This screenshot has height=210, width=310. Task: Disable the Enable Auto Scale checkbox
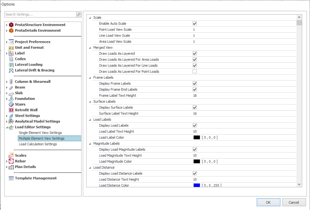click(x=195, y=23)
